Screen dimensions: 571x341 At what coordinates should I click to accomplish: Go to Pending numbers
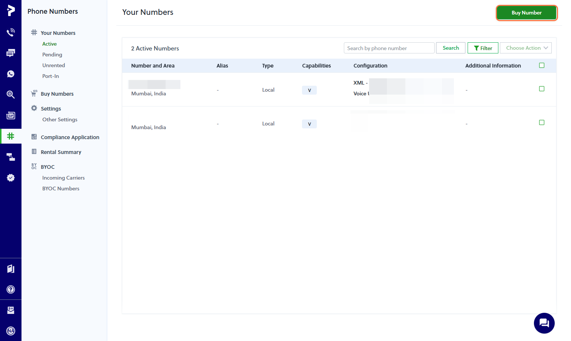[x=52, y=55]
